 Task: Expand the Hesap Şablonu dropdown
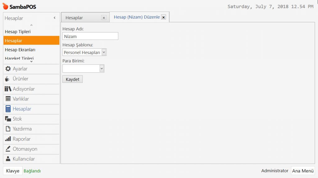tap(104, 53)
